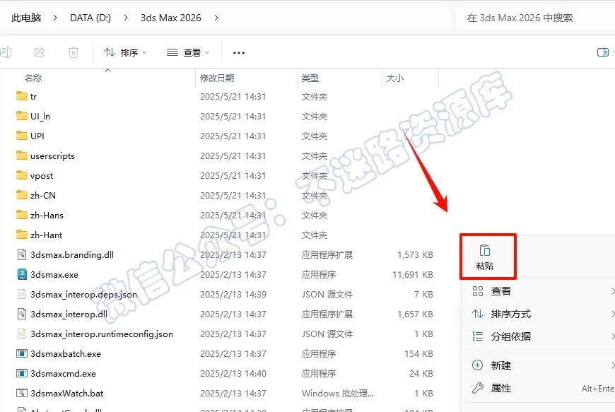Open the 查看 submenu in context menu
The image size is (615, 412).
coord(539,291)
